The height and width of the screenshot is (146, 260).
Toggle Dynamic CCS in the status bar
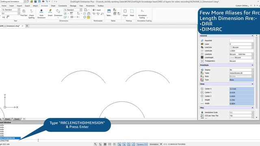point(142,144)
